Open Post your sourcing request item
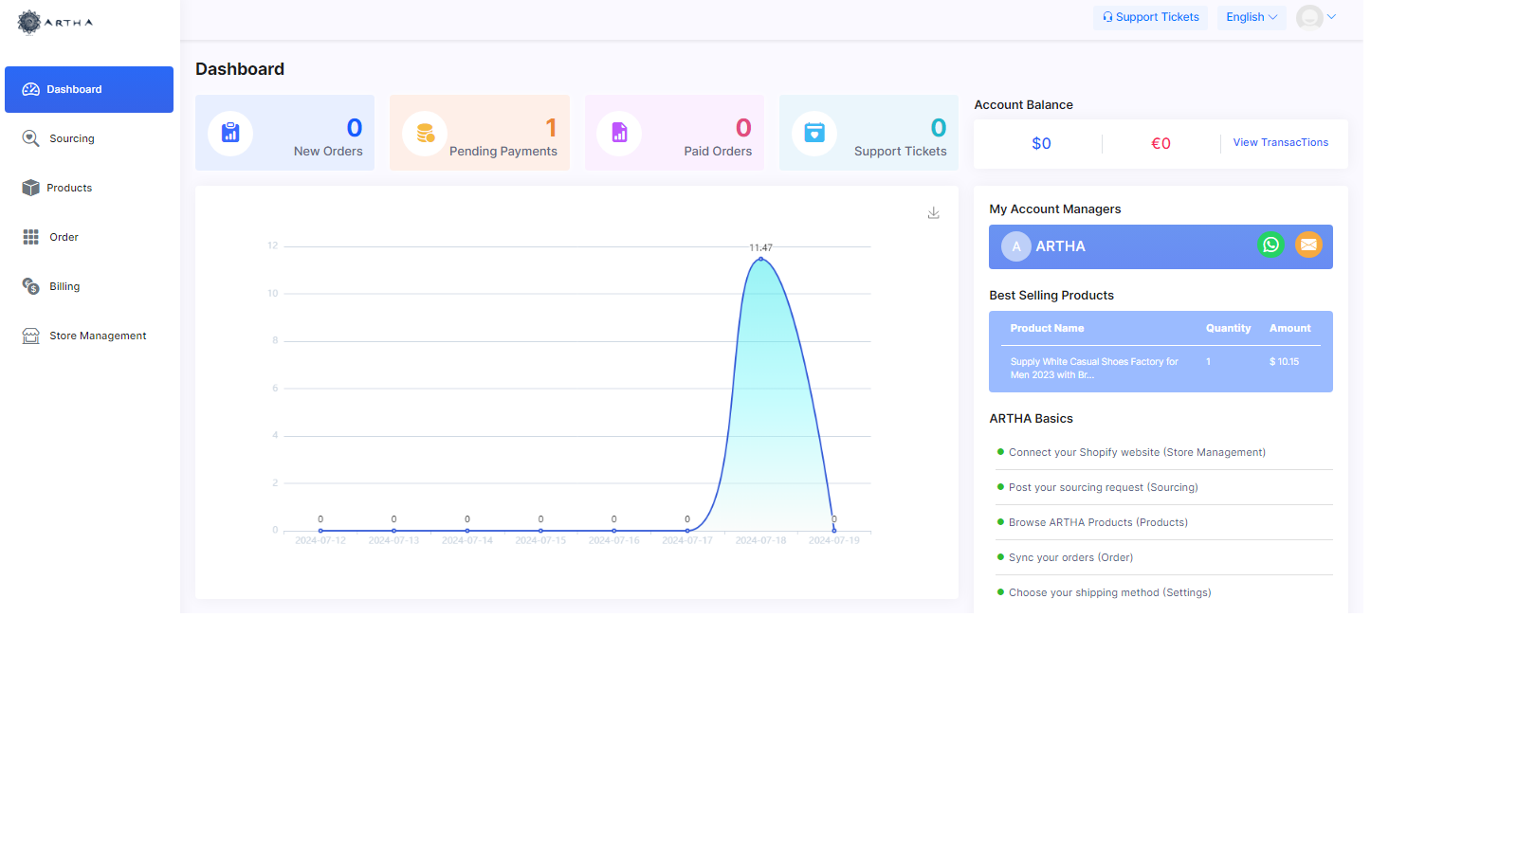This screenshot has height=853, width=1517. tap(1103, 487)
